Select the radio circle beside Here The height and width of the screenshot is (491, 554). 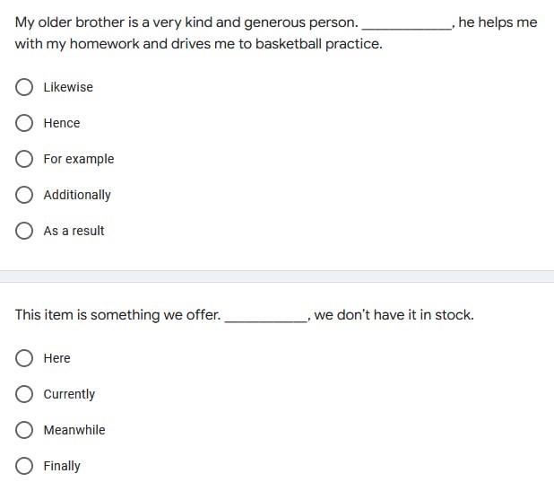click(x=24, y=358)
